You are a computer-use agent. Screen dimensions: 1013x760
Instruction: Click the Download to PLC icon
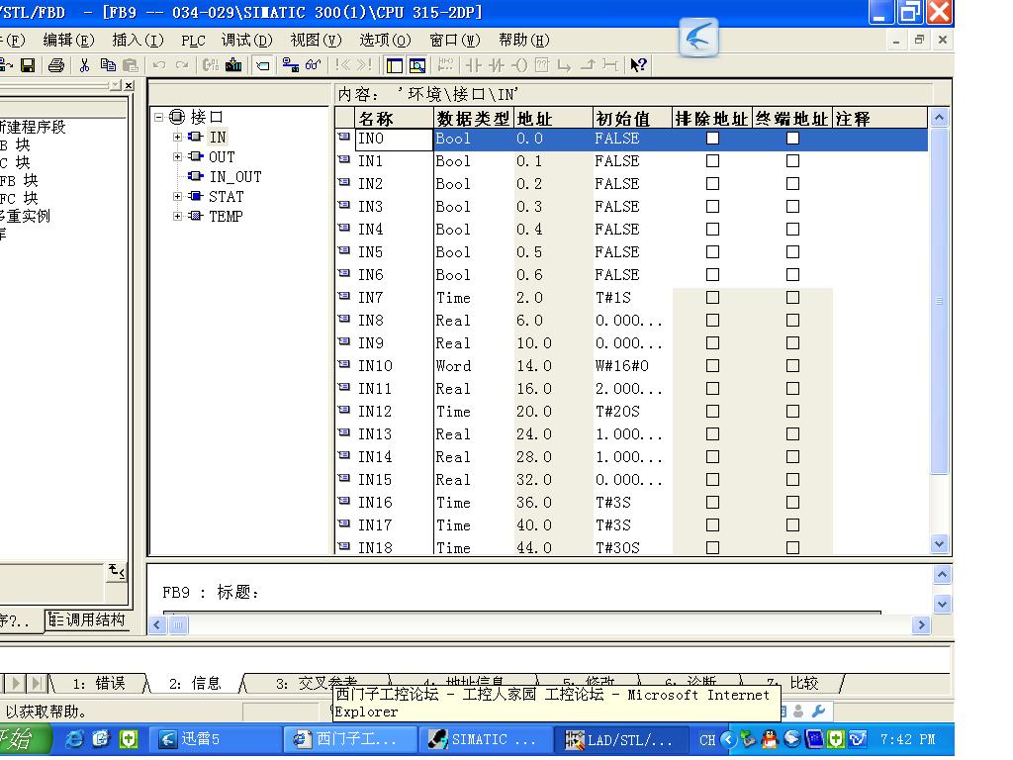pos(233,65)
